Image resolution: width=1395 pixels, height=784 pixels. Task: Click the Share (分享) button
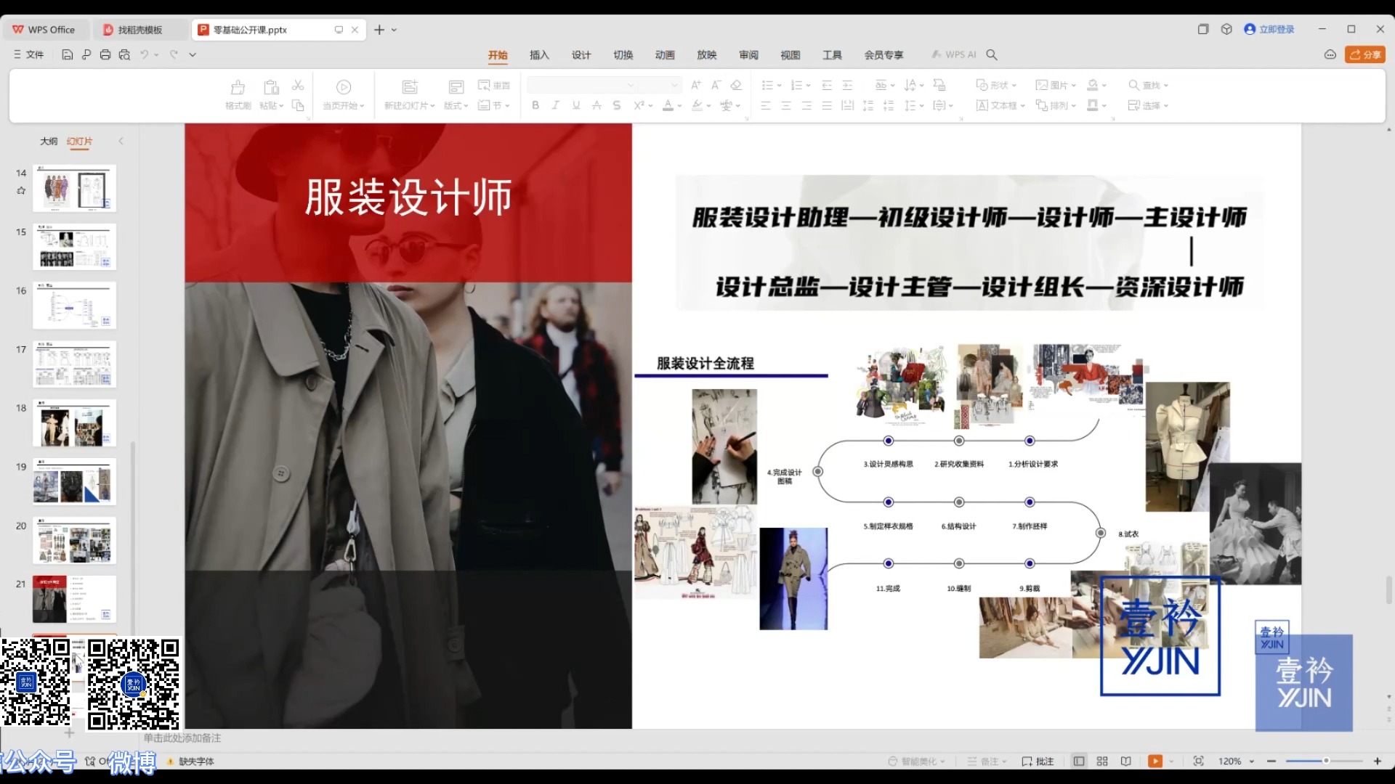pos(1365,54)
